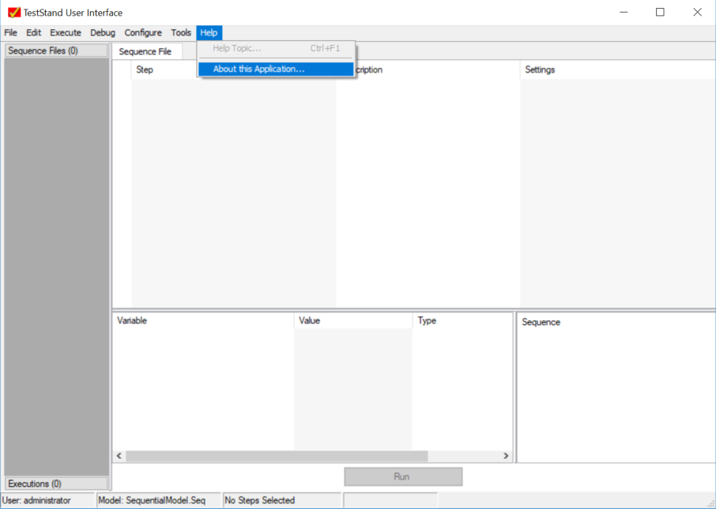Viewport: 716px width, 509px height.
Task: Click the Settings column header
Action: 617,69
